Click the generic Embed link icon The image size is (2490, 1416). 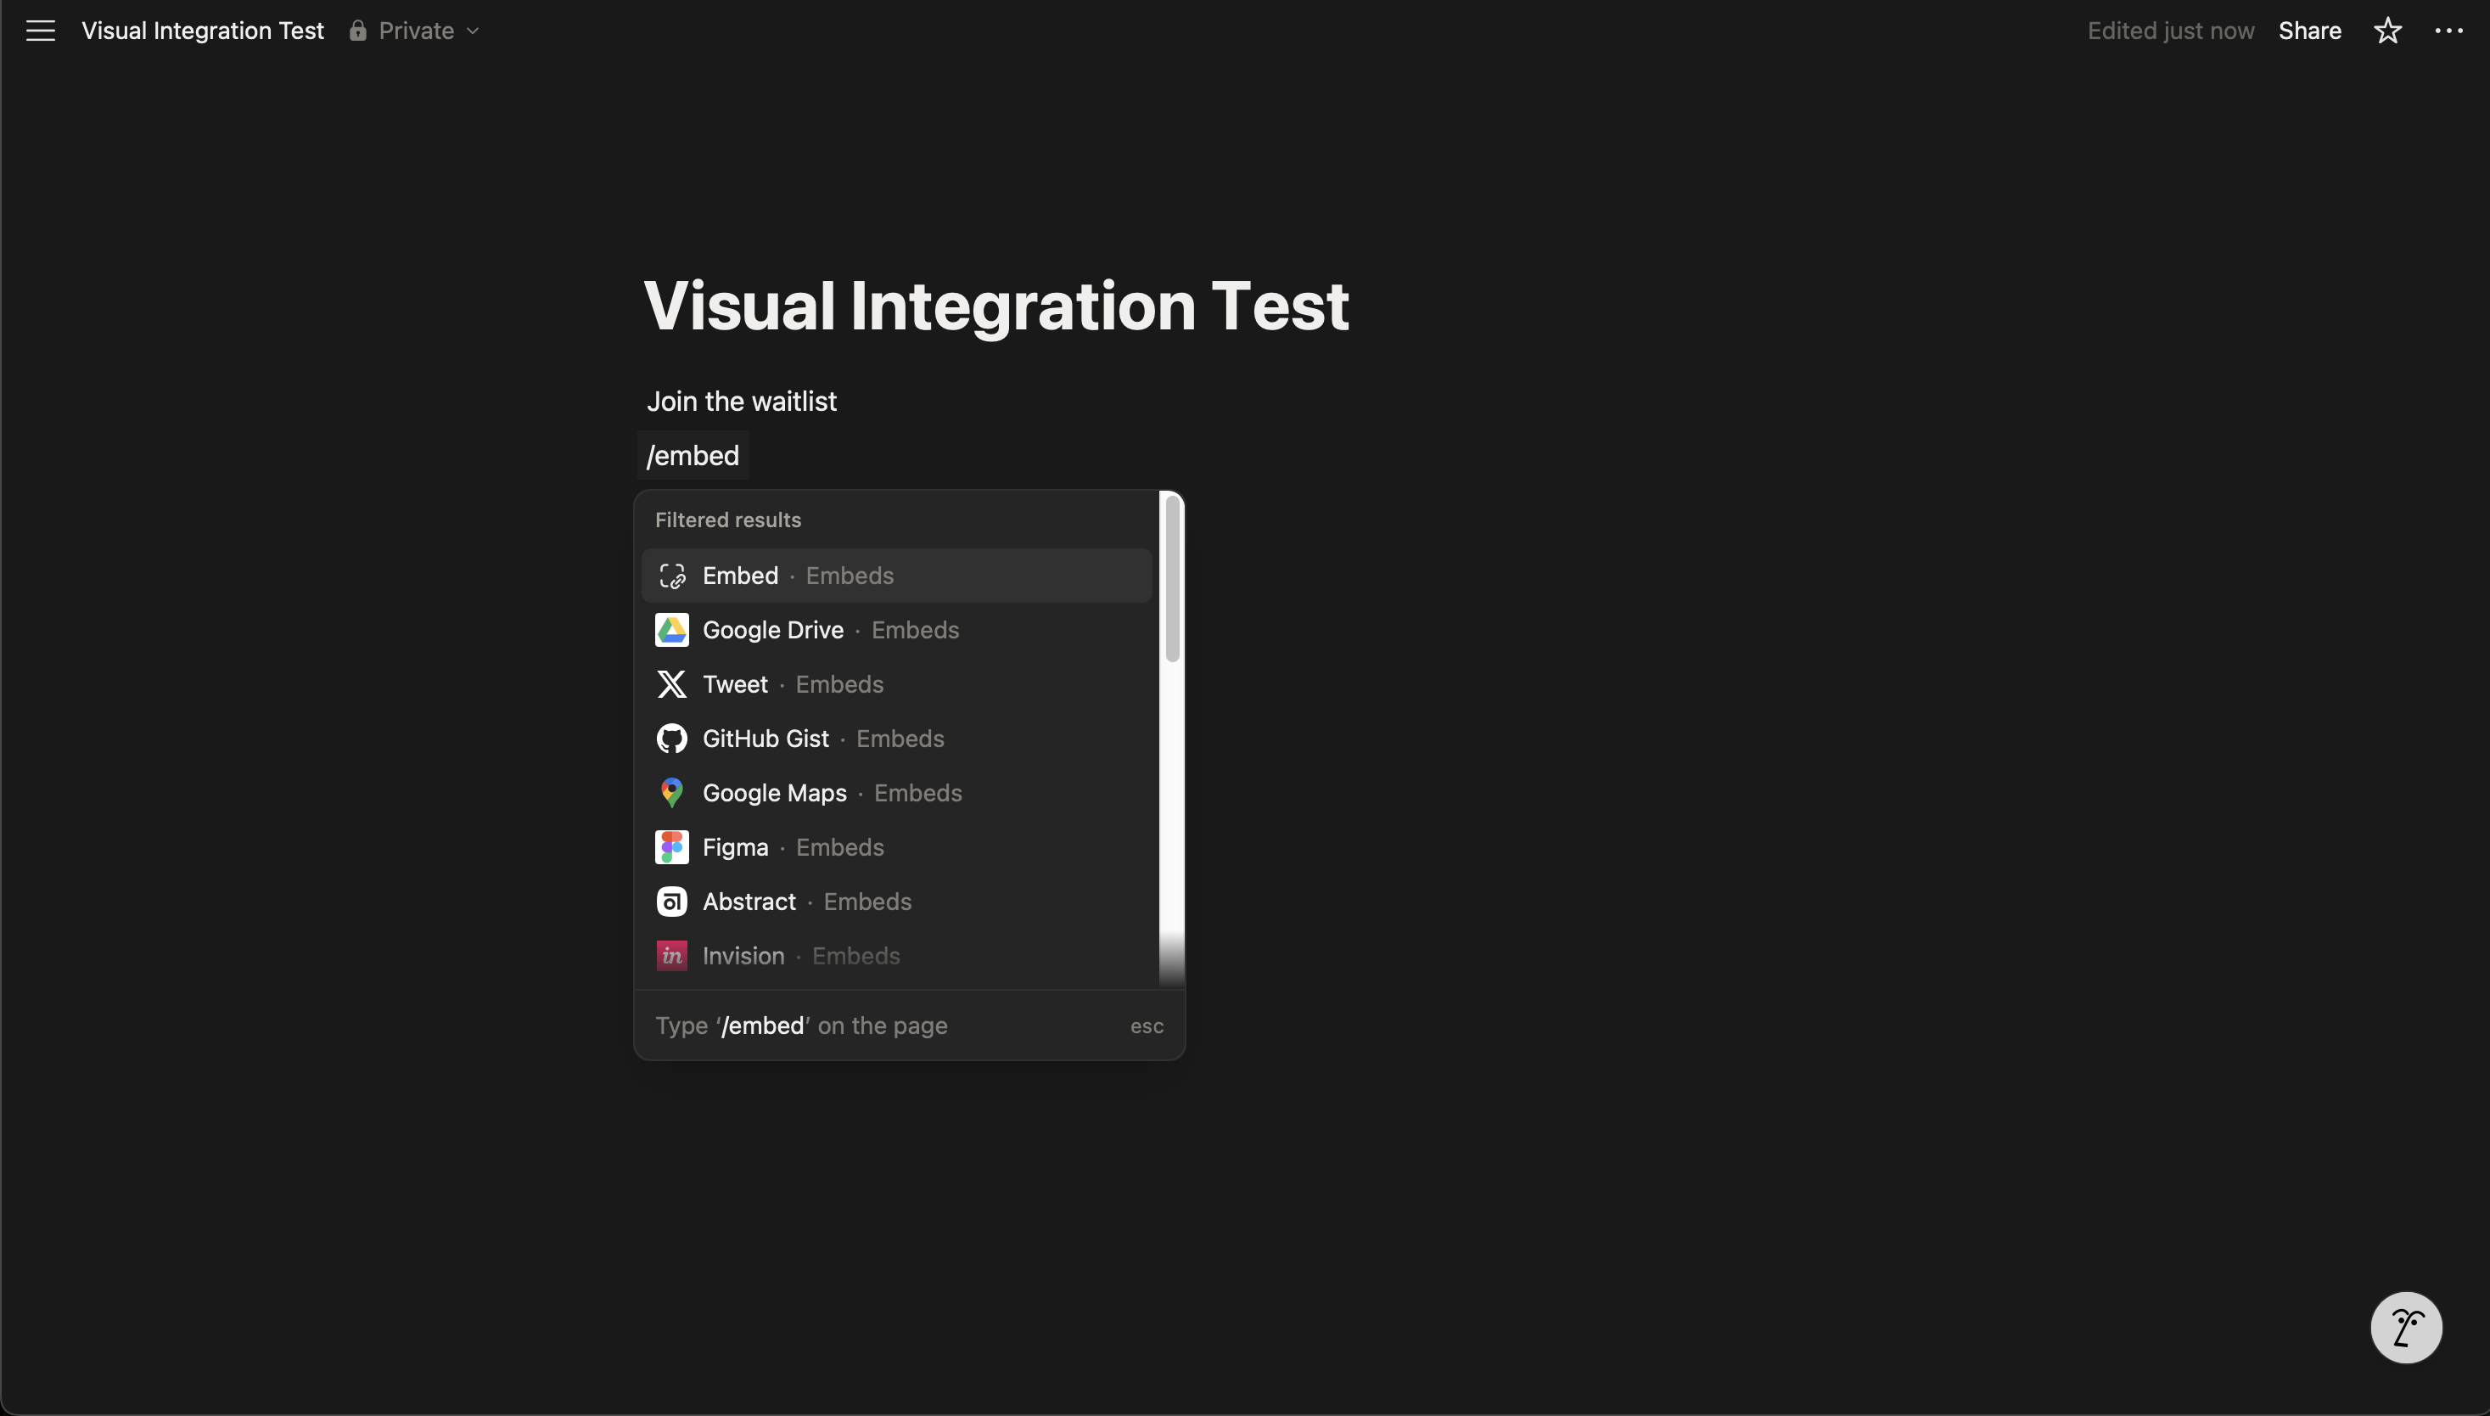672,575
